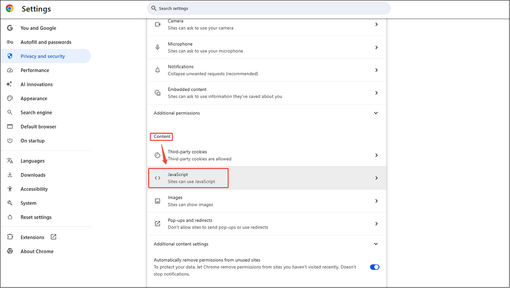Expand Additional content settings
The width and height of the screenshot is (510, 288).
point(376,244)
